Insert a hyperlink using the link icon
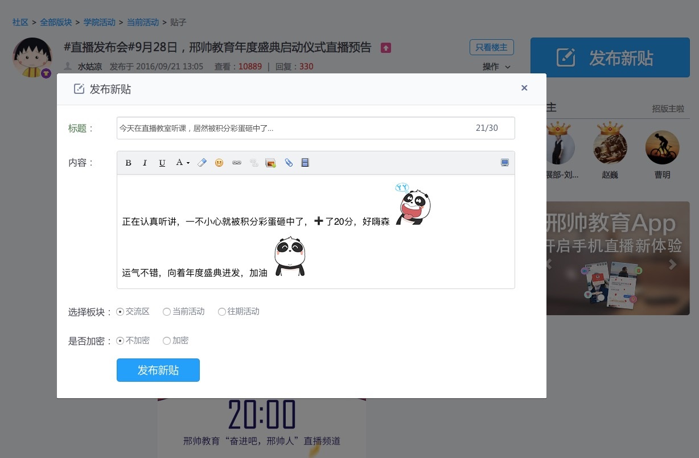Image resolution: width=699 pixels, height=458 pixels. (237, 163)
